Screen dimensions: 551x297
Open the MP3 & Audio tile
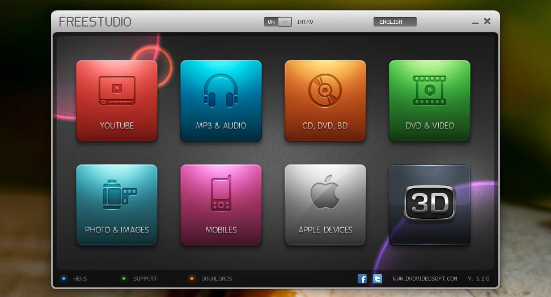pos(221,100)
